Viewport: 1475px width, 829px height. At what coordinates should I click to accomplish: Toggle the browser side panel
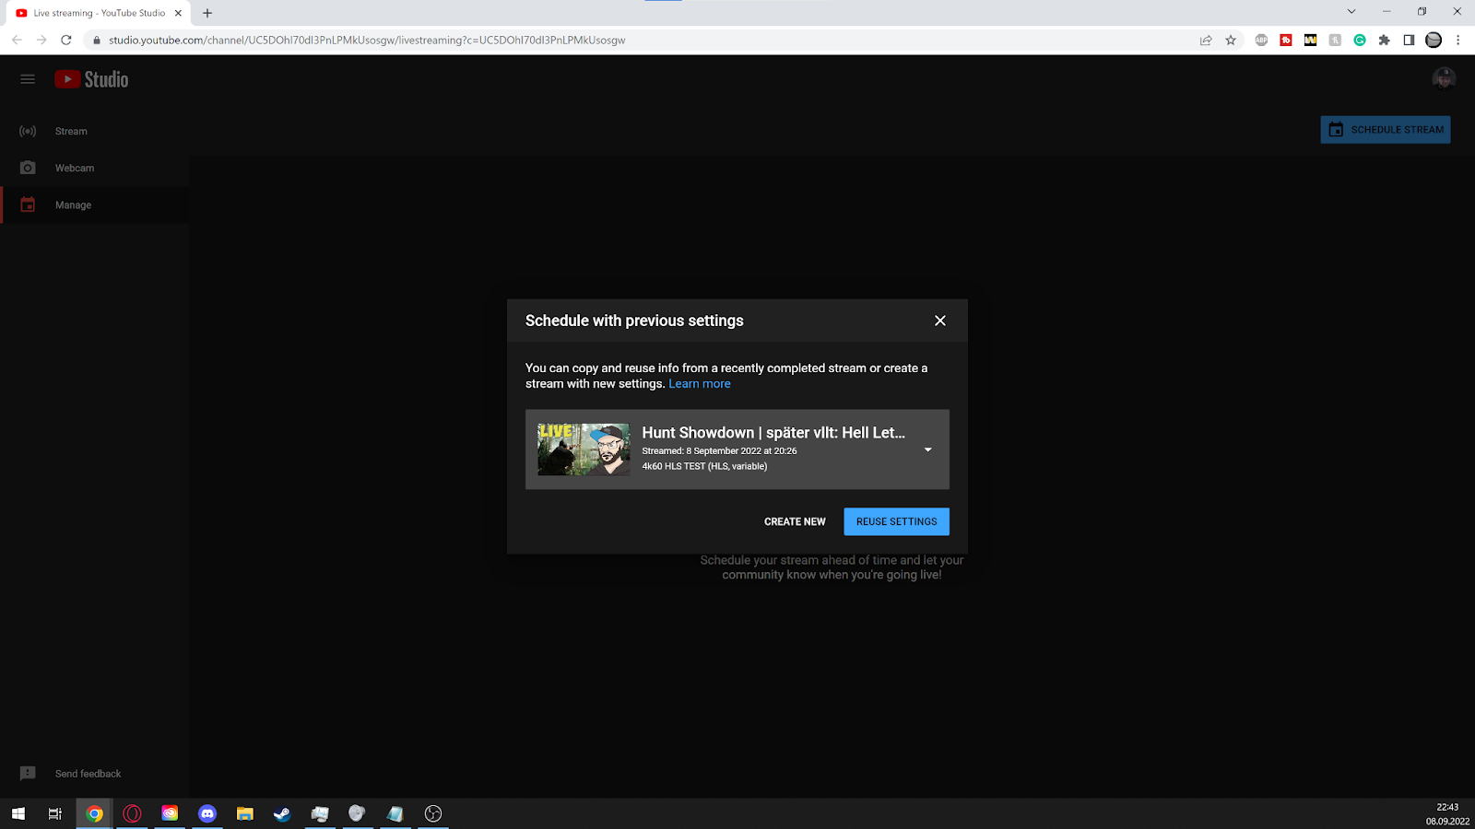coord(1409,40)
